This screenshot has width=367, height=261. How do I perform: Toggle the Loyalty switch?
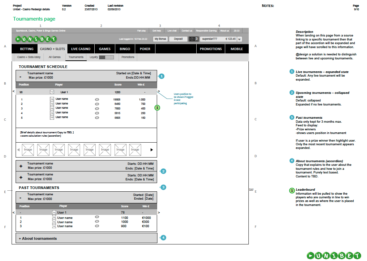click(x=106, y=57)
